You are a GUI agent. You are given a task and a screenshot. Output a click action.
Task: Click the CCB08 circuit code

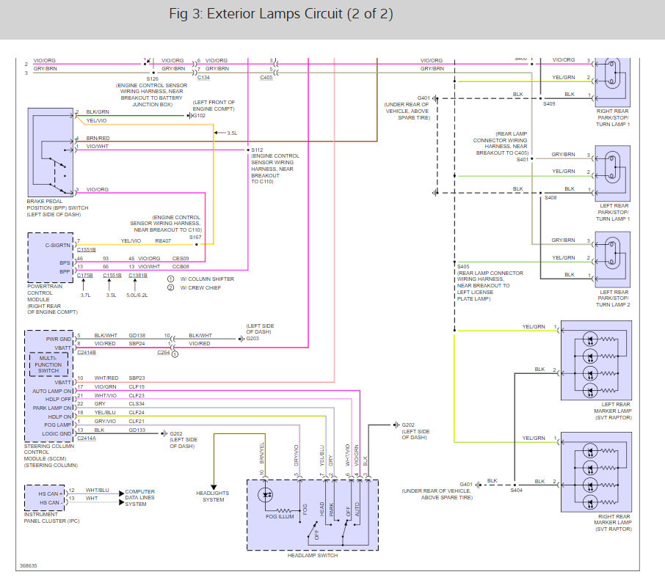pyautogui.click(x=181, y=266)
